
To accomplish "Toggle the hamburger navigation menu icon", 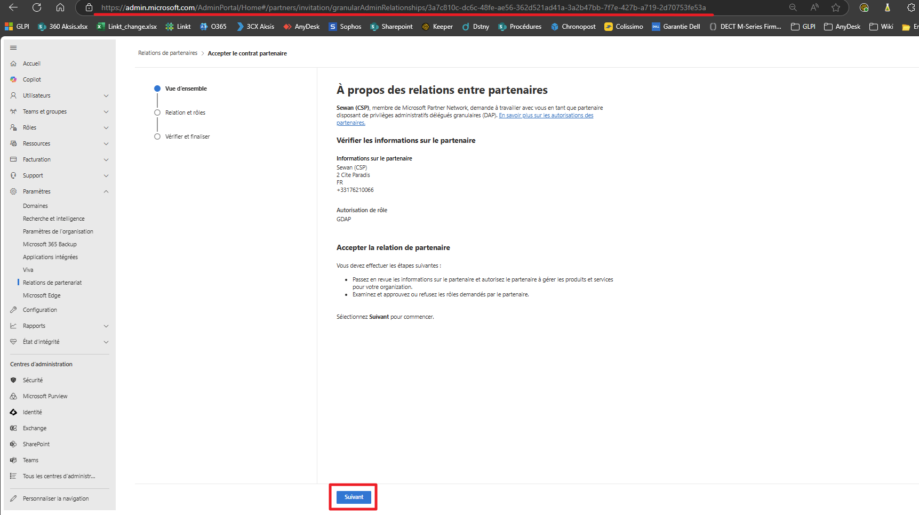I will 13,47.
